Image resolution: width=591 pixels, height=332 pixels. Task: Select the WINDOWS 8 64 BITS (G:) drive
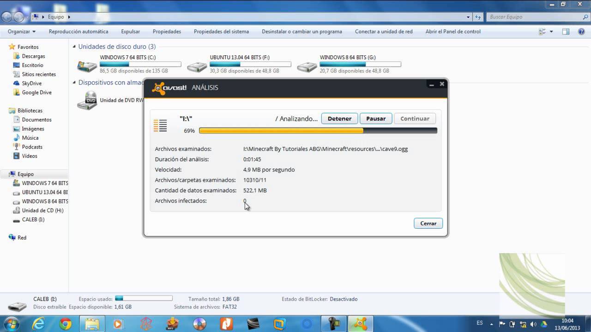(349, 64)
